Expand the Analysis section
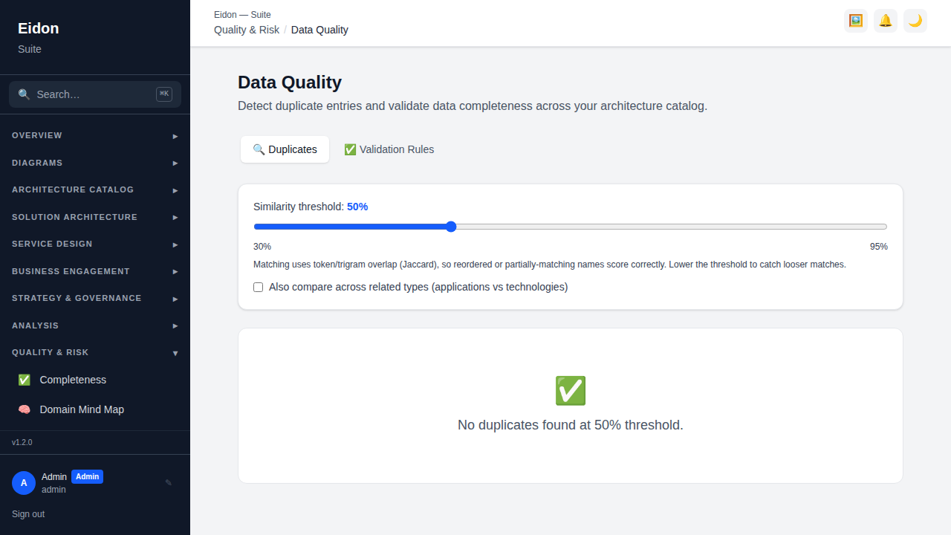Image resolution: width=951 pixels, height=535 pixels. click(95, 325)
